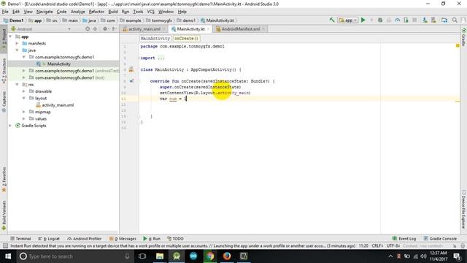Click the CRLF line separator in status bar
The width and height of the screenshot is (467, 263).
point(377,245)
